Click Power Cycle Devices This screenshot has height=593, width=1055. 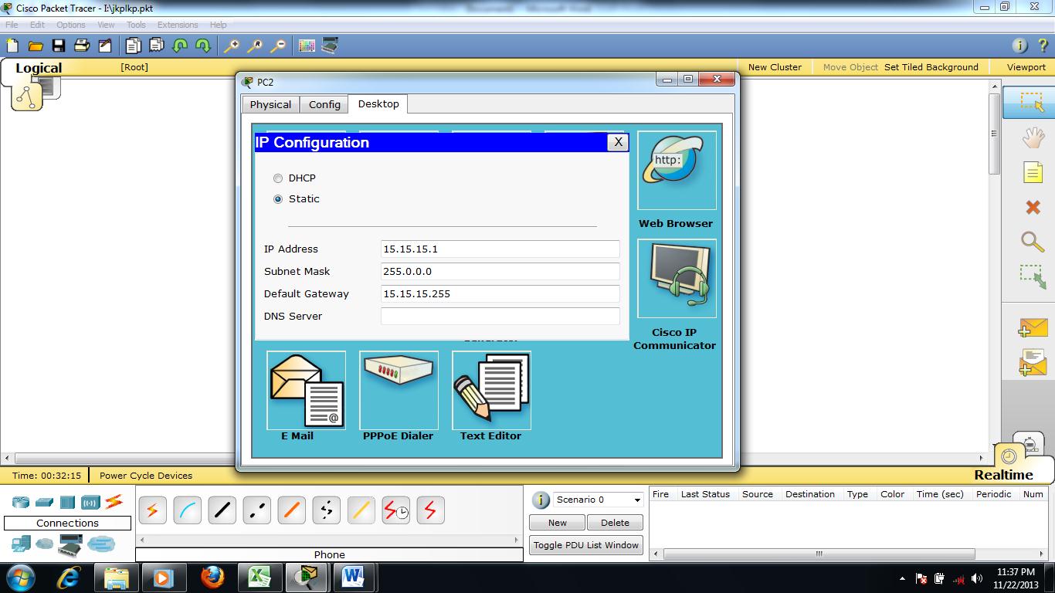[146, 476]
